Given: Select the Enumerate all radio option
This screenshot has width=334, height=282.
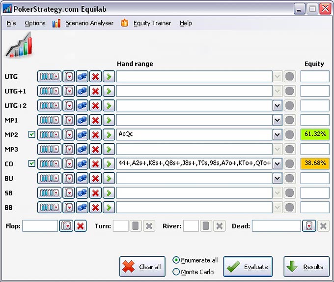Looking at the screenshot, I should click(x=176, y=260).
